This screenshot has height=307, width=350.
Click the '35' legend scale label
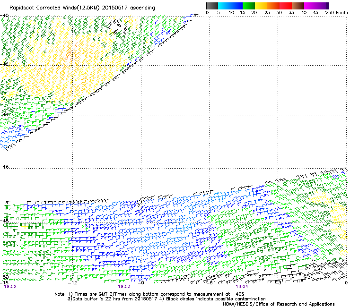pos(291,13)
